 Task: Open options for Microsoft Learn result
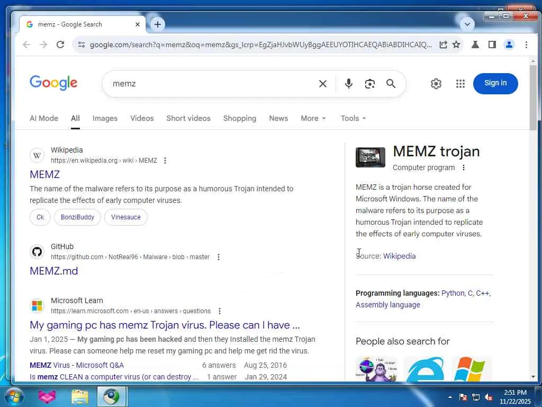(x=220, y=311)
